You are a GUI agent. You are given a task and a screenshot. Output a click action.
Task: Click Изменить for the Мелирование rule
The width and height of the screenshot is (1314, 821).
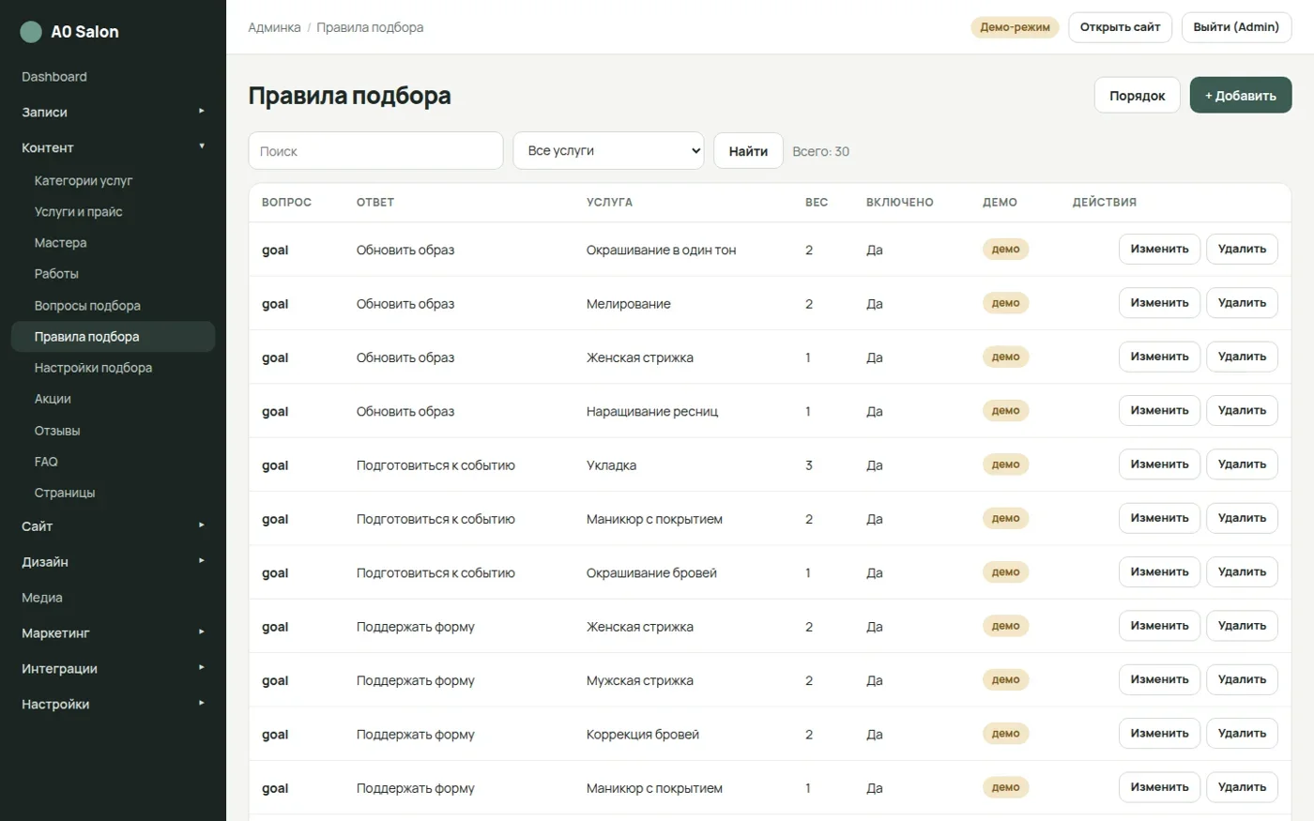(x=1159, y=303)
